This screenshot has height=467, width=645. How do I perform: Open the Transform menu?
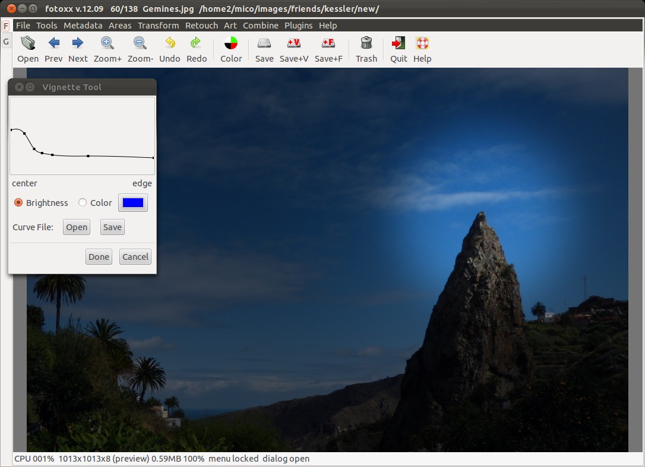click(x=158, y=26)
